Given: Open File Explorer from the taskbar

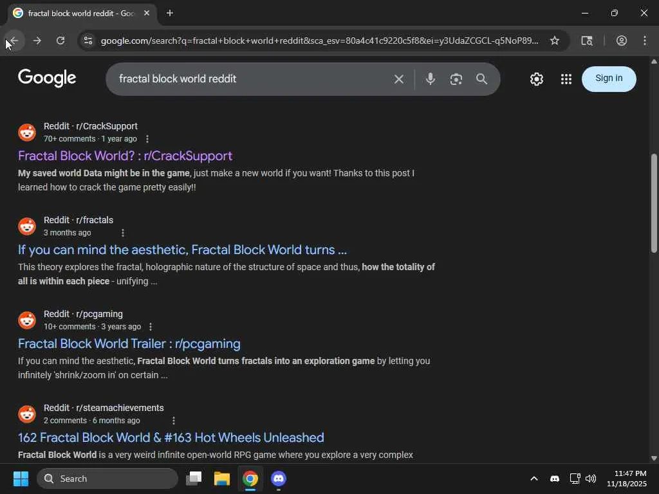Looking at the screenshot, I should coord(222,479).
